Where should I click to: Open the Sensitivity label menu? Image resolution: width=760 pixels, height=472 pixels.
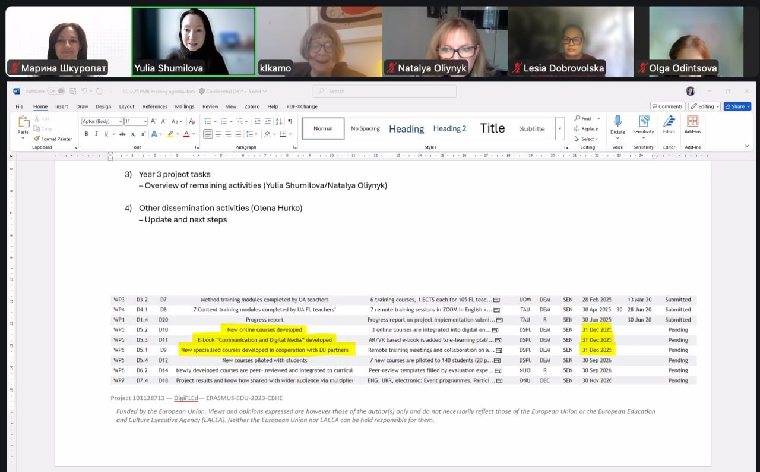[643, 124]
